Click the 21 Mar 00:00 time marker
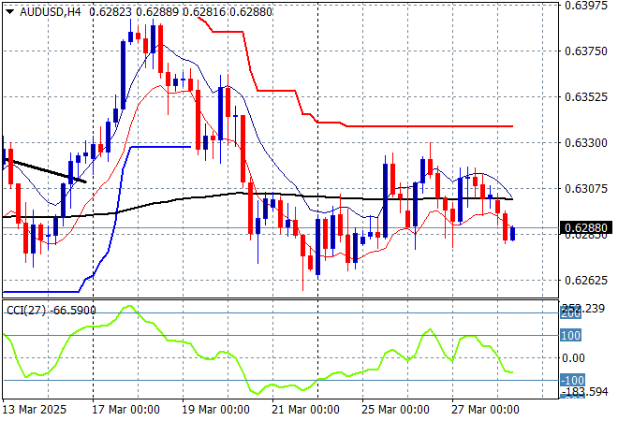The image size is (618, 421). [305, 410]
